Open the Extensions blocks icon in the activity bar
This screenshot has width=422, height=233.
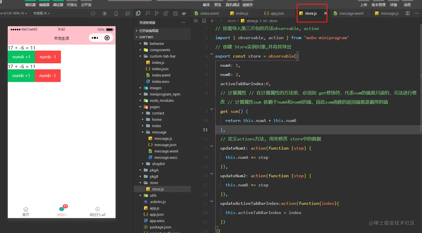[166, 13]
